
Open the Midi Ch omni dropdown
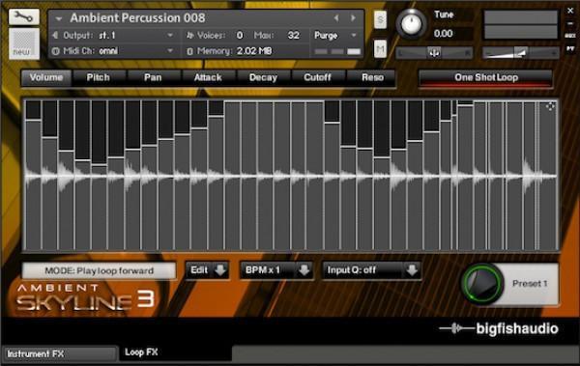tap(170, 51)
